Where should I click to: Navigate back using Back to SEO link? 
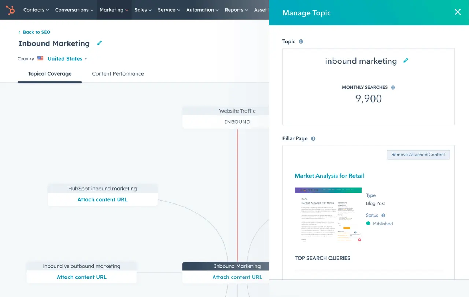coord(34,32)
